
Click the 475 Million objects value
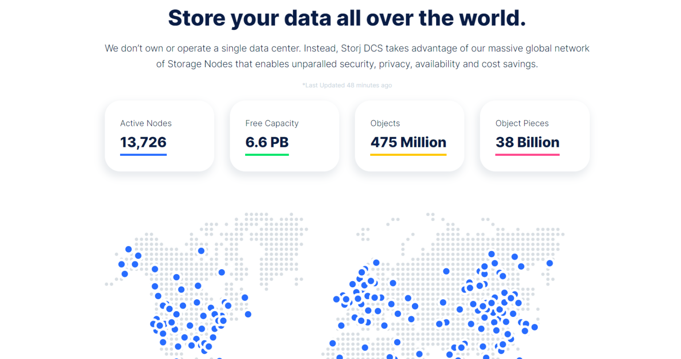pos(408,142)
